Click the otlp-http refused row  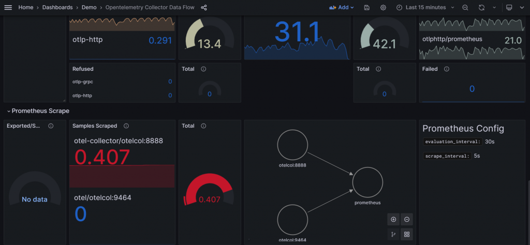(x=122, y=96)
